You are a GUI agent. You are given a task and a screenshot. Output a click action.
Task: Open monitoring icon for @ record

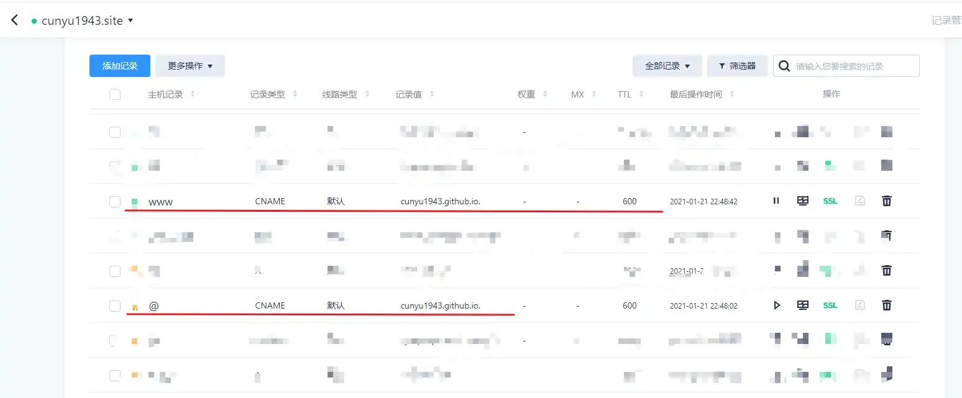click(803, 305)
